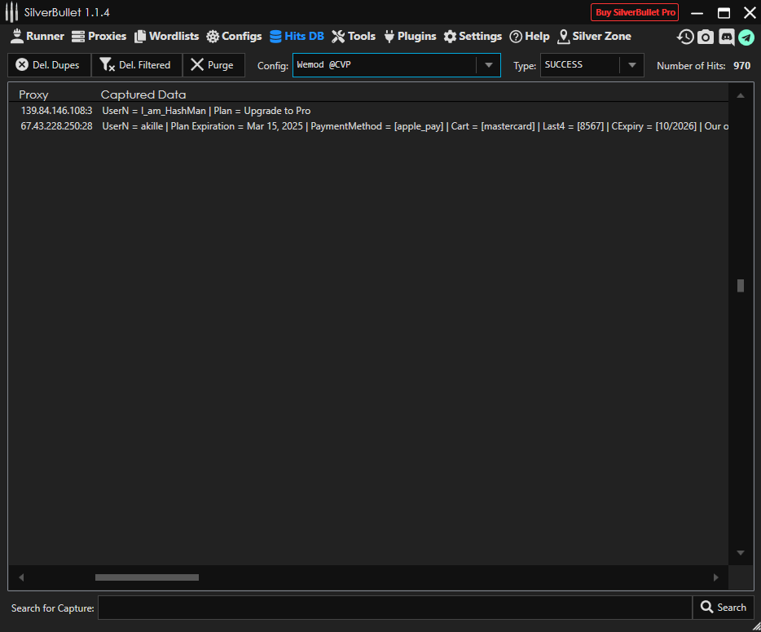Viewport: 761px width, 632px height.
Task: Open the history clock icon
Action: pyautogui.click(x=685, y=37)
